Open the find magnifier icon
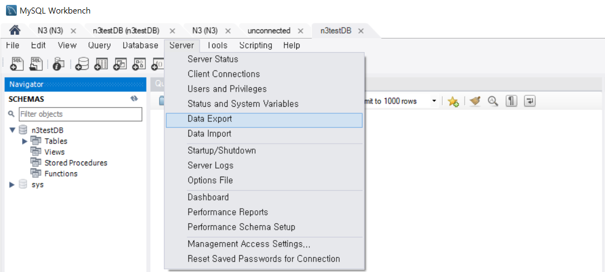 point(493,101)
